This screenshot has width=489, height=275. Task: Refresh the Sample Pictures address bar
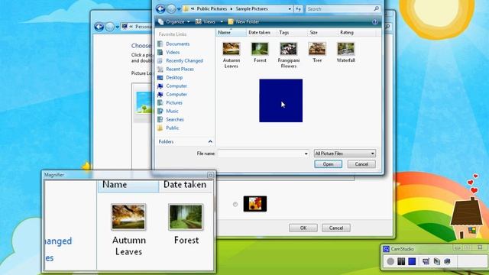click(x=299, y=9)
